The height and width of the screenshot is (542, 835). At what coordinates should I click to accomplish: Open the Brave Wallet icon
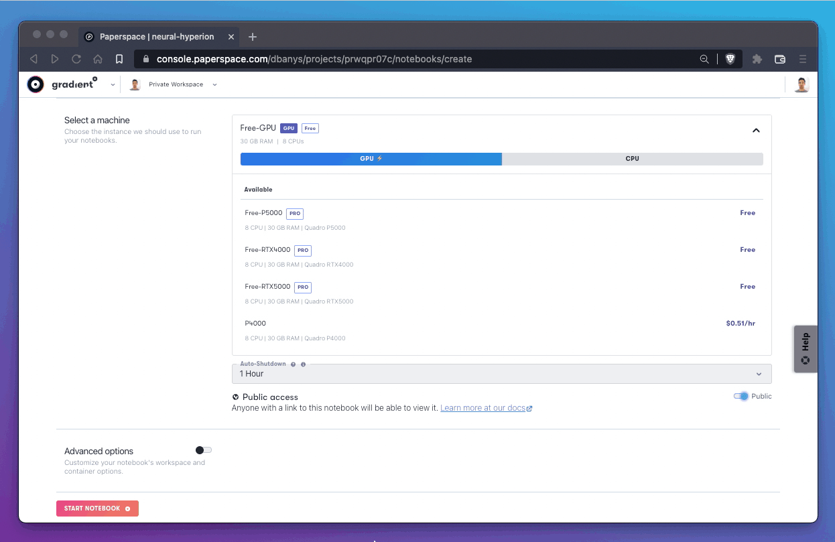click(x=779, y=59)
